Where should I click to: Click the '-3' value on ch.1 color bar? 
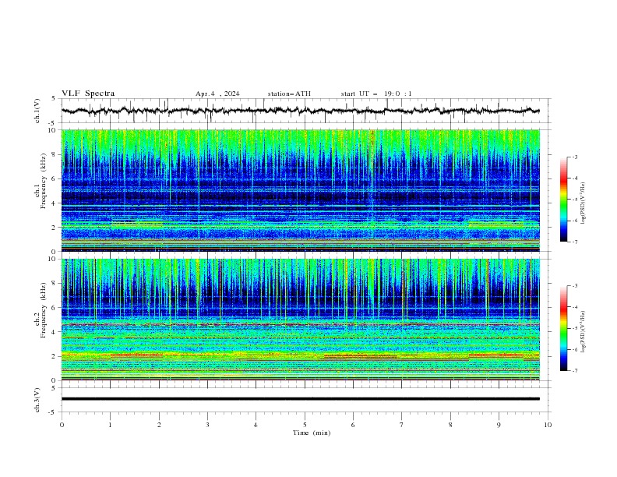pos(574,157)
